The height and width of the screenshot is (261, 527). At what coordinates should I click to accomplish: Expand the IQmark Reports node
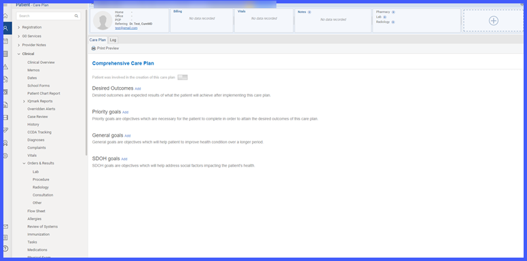pos(24,101)
